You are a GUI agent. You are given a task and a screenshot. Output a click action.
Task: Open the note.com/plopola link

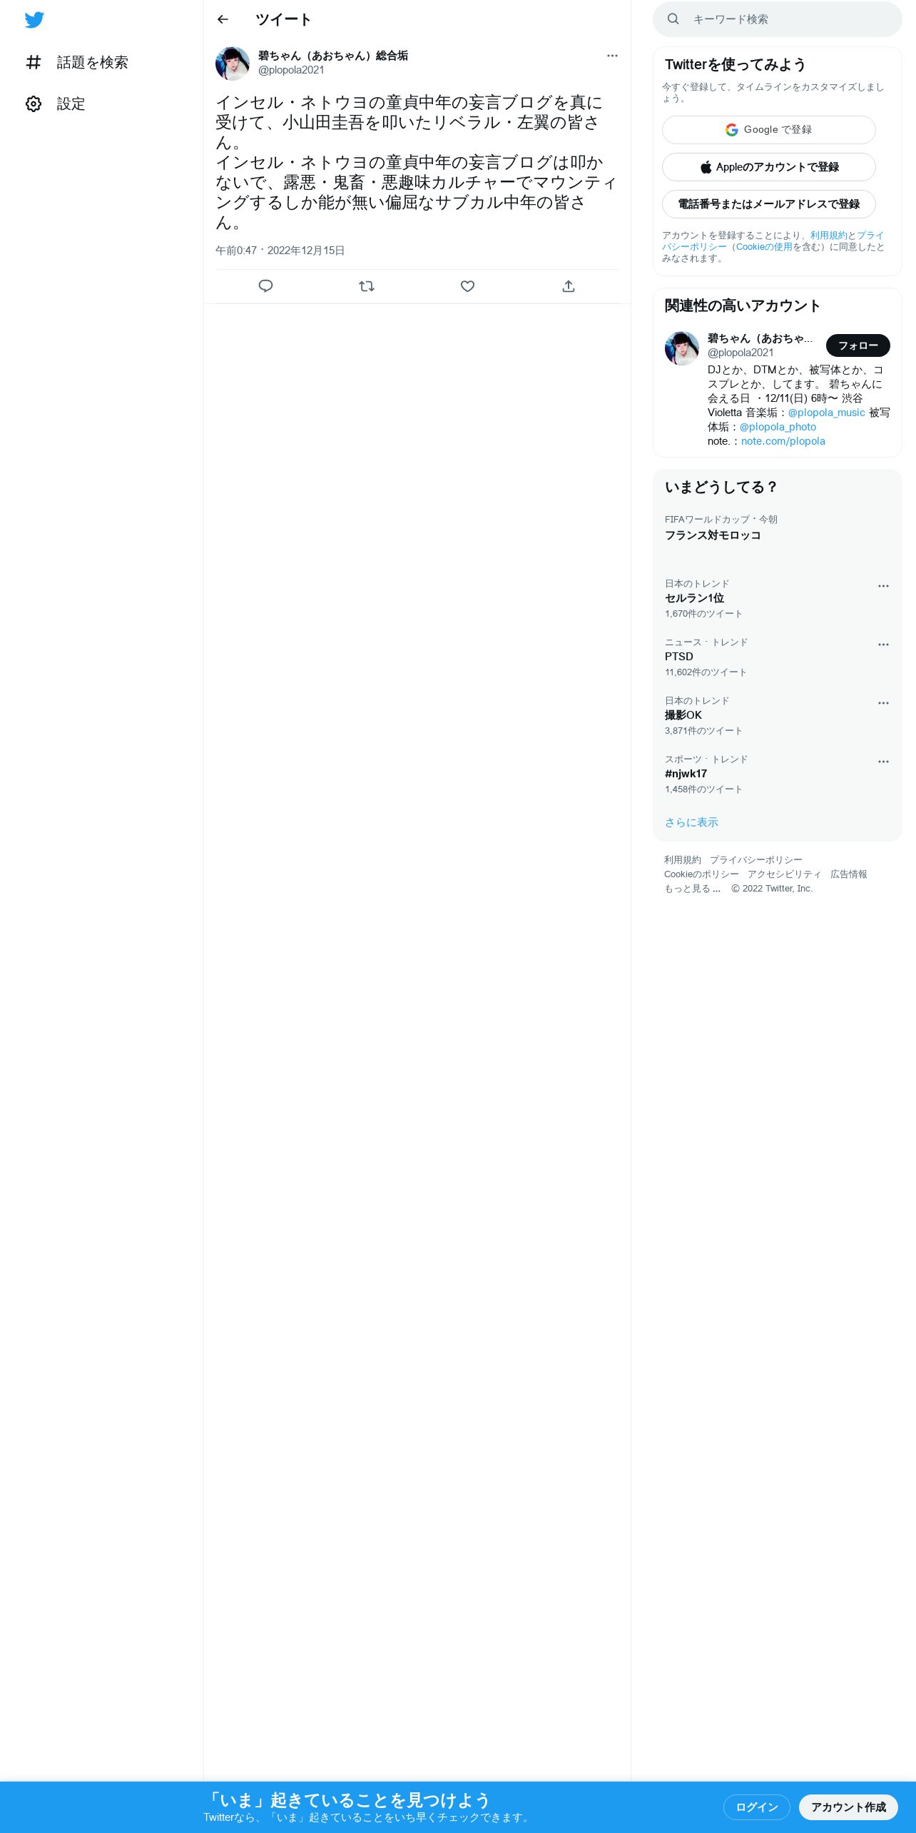[783, 441]
